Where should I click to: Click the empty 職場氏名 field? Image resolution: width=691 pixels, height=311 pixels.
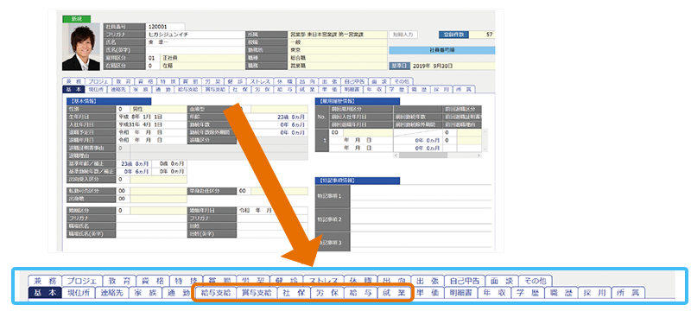(x=152, y=226)
